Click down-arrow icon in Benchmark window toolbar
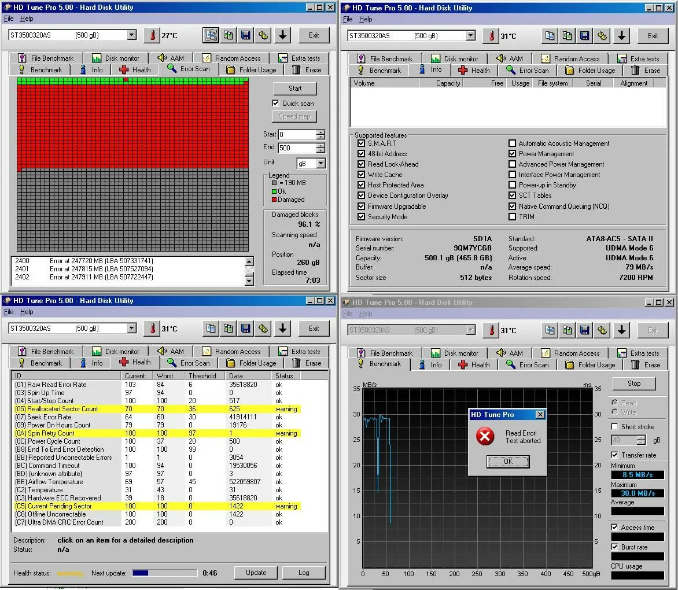678x590 pixels. pos(622,330)
